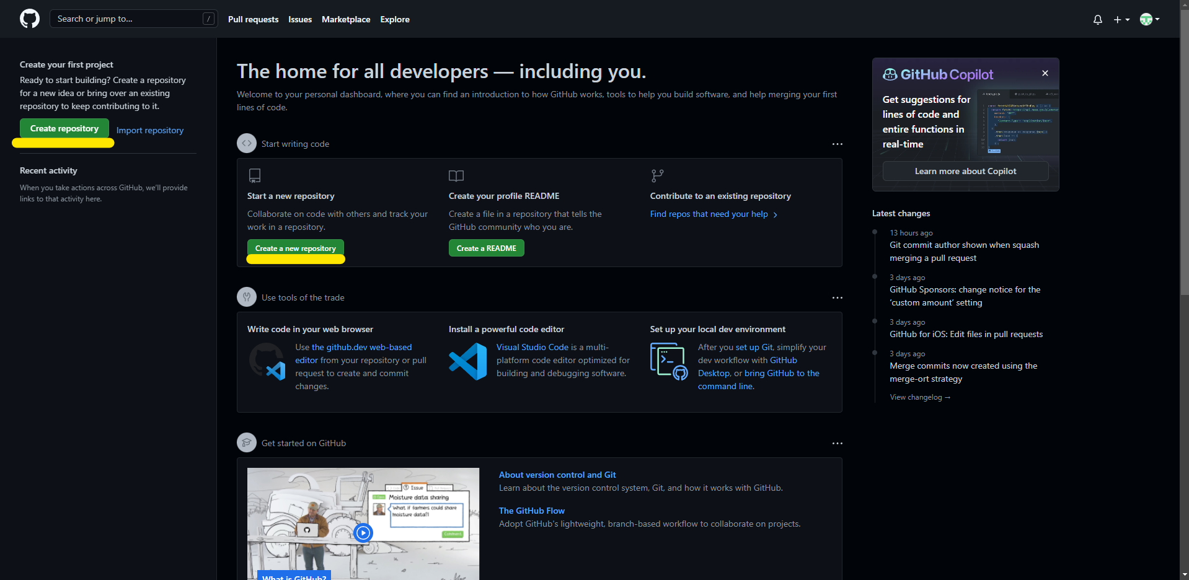The width and height of the screenshot is (1189, 580).
Task: Click Create a new repository button
Action: coord(296,248)
